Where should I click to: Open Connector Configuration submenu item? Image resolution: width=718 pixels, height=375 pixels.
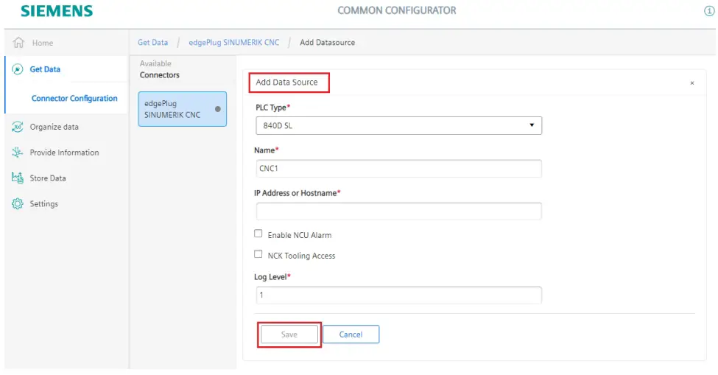tap(74, 99)
